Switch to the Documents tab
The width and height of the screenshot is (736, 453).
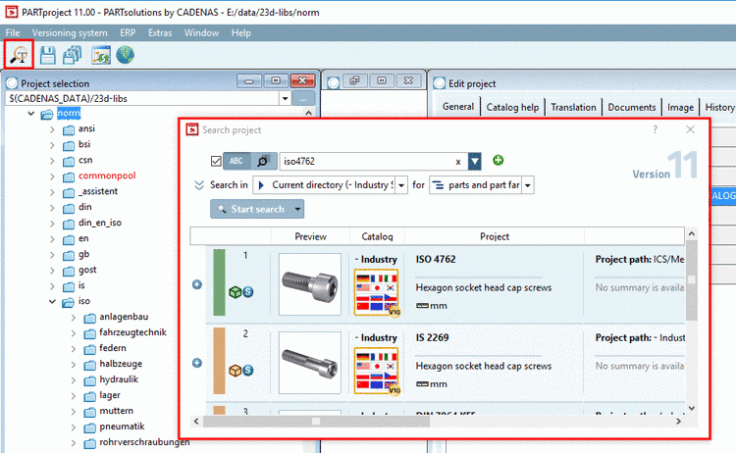pyautogui.click(x=632, y=107)
